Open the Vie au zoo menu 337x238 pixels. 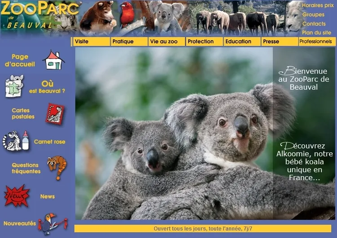point(167,42)
